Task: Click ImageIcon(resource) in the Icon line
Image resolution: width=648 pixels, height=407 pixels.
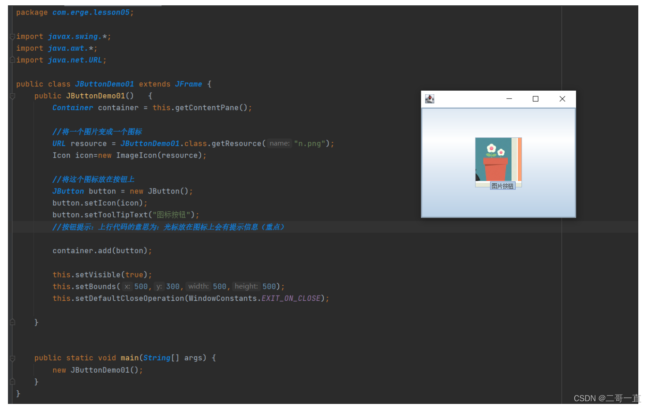Action: point(159,155)
